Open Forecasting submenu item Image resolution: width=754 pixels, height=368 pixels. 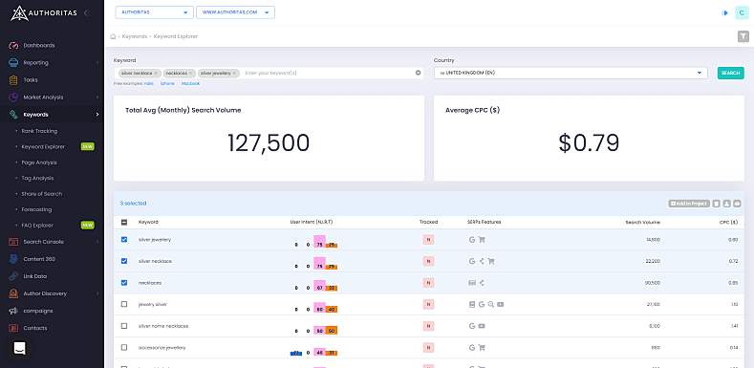click(x=36, y=209)
